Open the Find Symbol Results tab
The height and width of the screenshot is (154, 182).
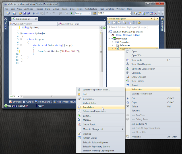click(x=65, y=102)
